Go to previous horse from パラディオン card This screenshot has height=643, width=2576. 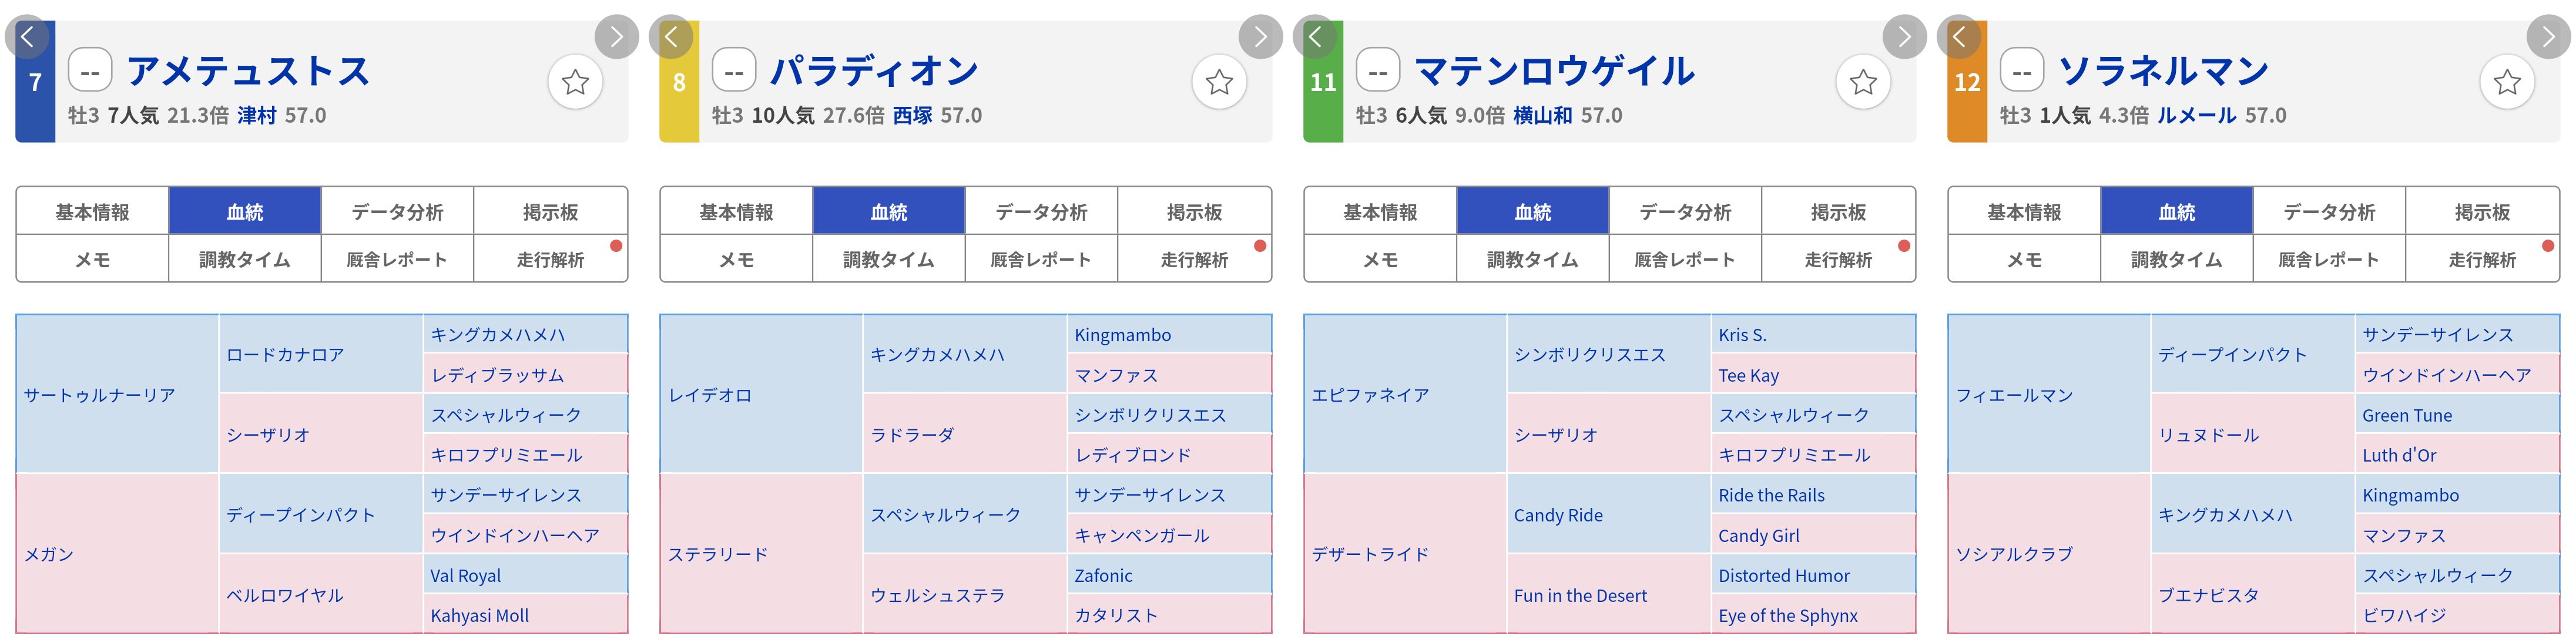[x=671, y=37]
